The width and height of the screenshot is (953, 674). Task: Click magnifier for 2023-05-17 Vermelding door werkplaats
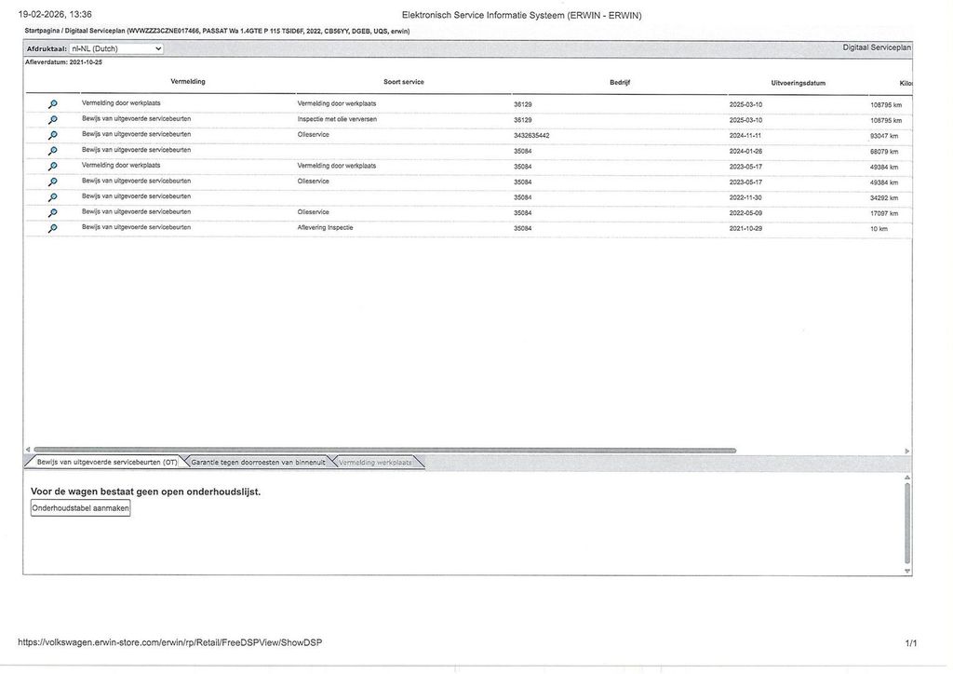52,167
